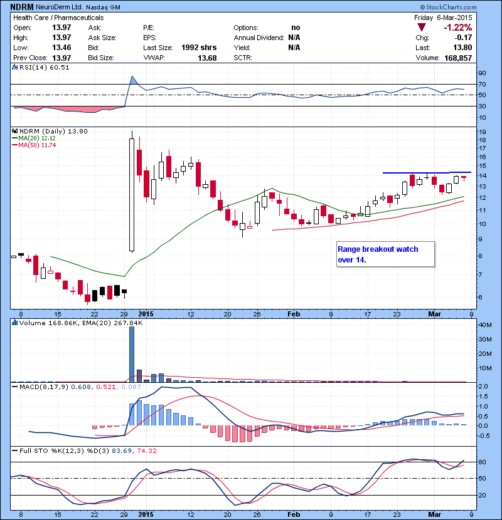The image size is (502, 520).
Task: Click the red down-triangle change indicator
Action: point(422,28)
